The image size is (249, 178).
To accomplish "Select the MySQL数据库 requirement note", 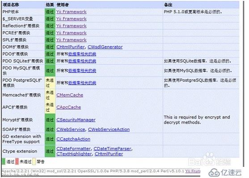I will click(198, 71).
